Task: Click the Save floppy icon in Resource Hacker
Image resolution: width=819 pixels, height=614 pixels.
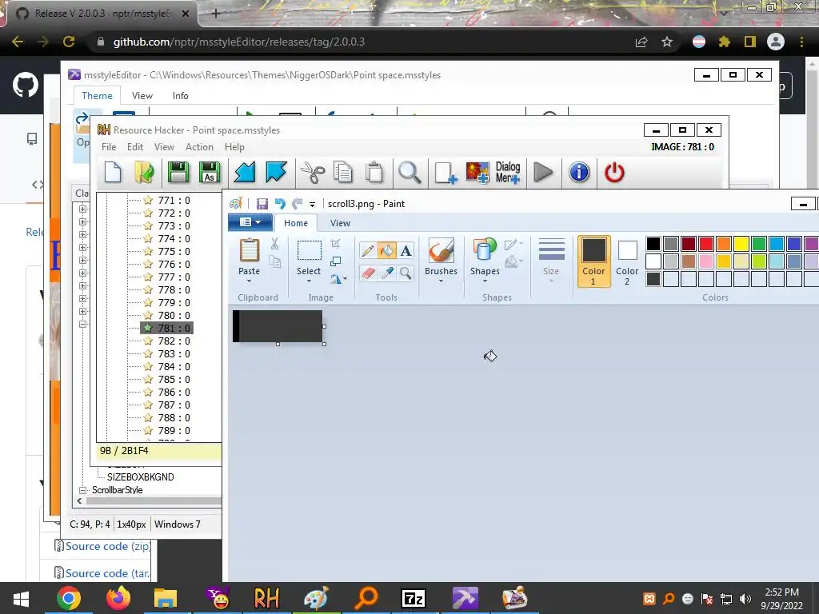Action: click(178, 173)
